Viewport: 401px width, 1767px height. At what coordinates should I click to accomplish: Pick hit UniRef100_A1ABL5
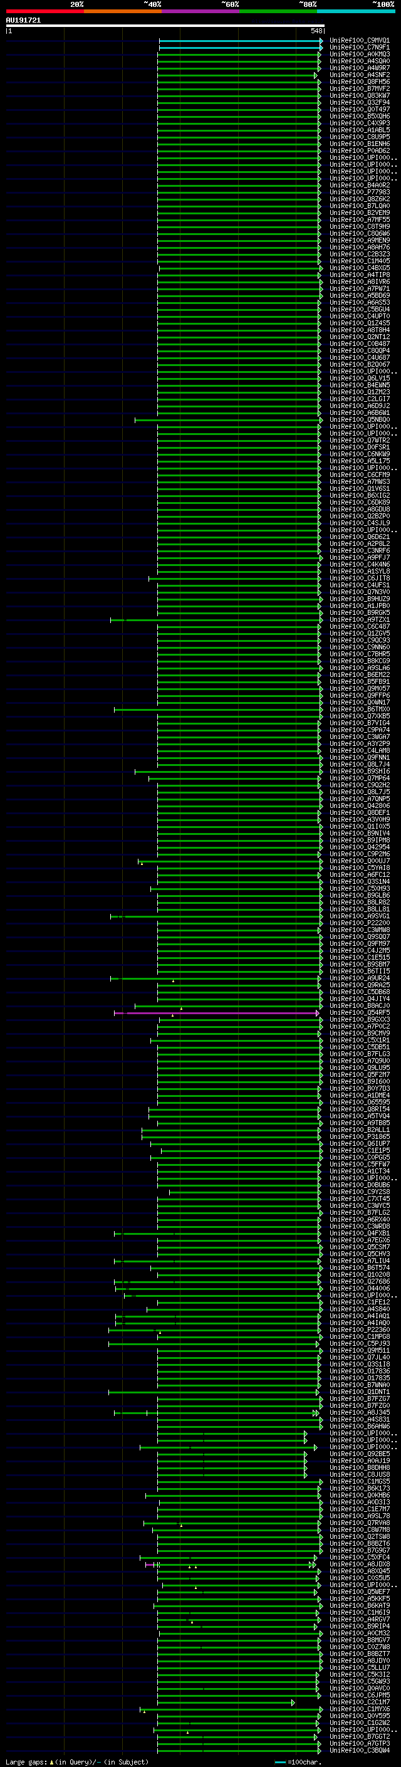pyautogui.click(x=360, y=130)
